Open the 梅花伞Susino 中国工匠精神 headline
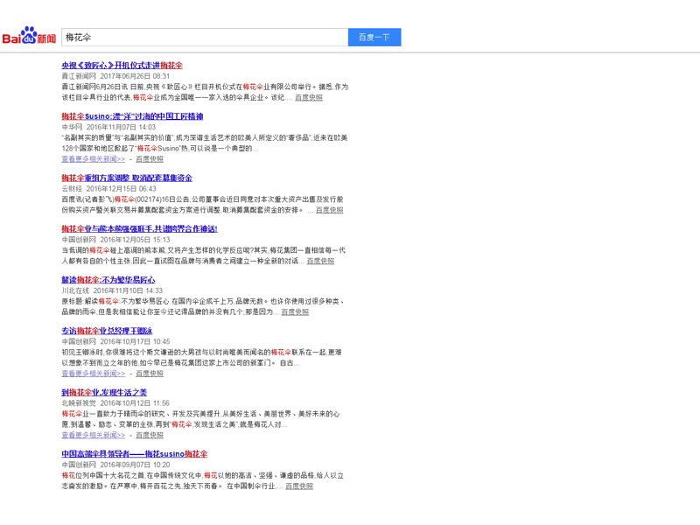The width and height of the screenshot is (700, 525). pos(132,116)
